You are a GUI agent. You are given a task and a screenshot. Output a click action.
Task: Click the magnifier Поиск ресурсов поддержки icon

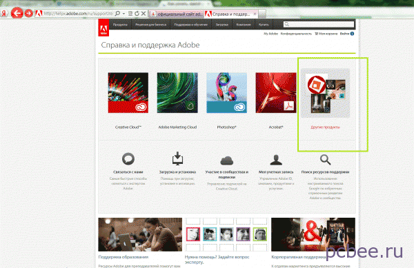pyautogui.click(x=325, y=159)
